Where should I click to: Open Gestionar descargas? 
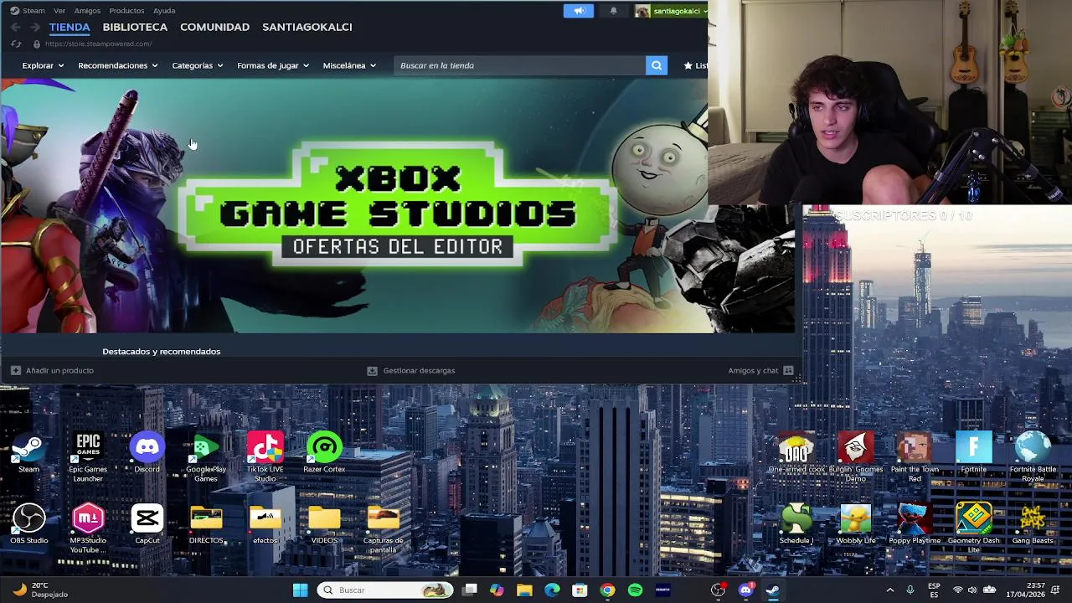point(411,370)
